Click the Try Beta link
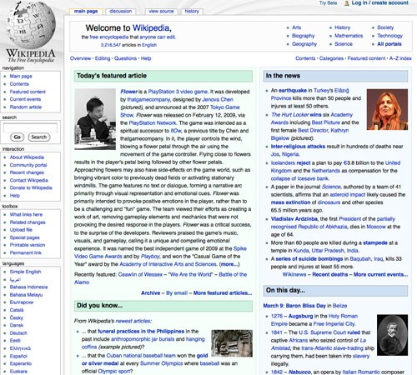Screen dimensions: 417x375 pos(328,3)
